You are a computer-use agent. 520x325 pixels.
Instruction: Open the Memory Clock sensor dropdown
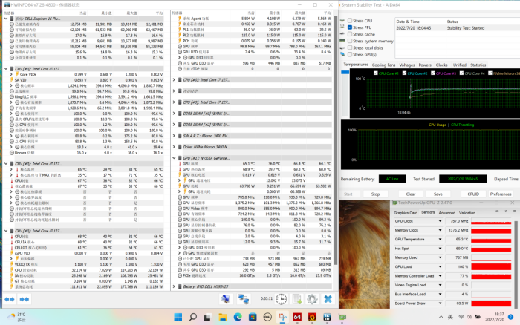[441, 230]
